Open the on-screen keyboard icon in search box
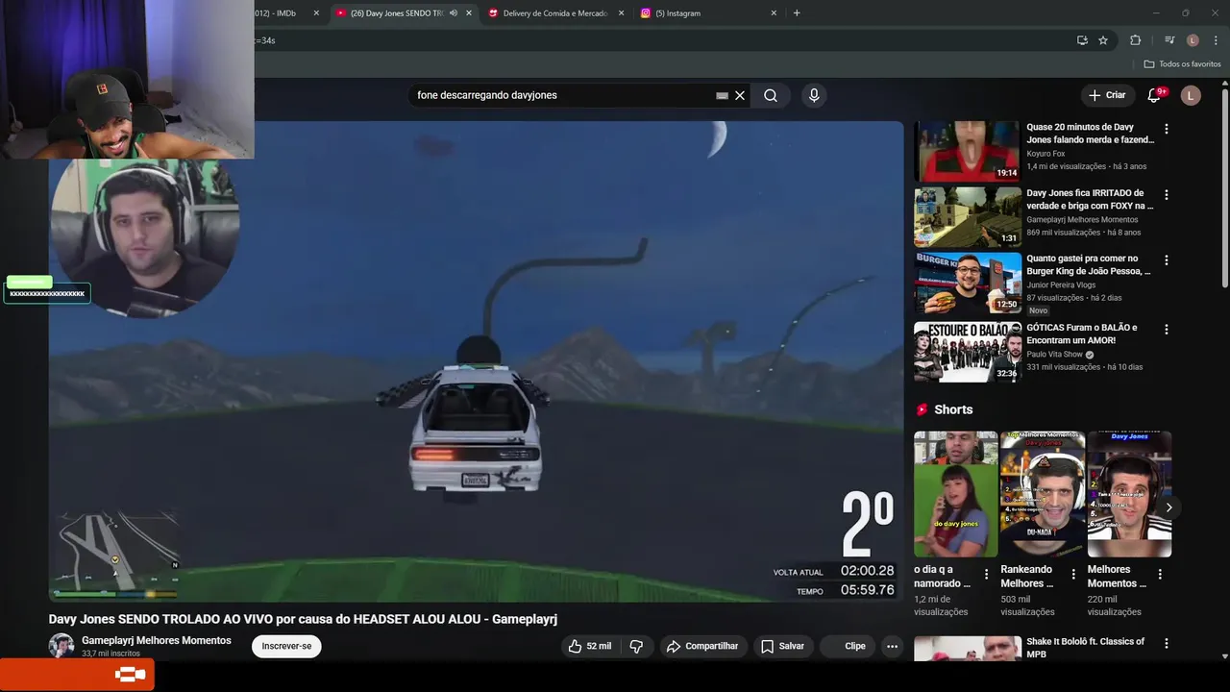Image resolution: width=1230 pixels, height=692 pixels. tap(722, 95)
